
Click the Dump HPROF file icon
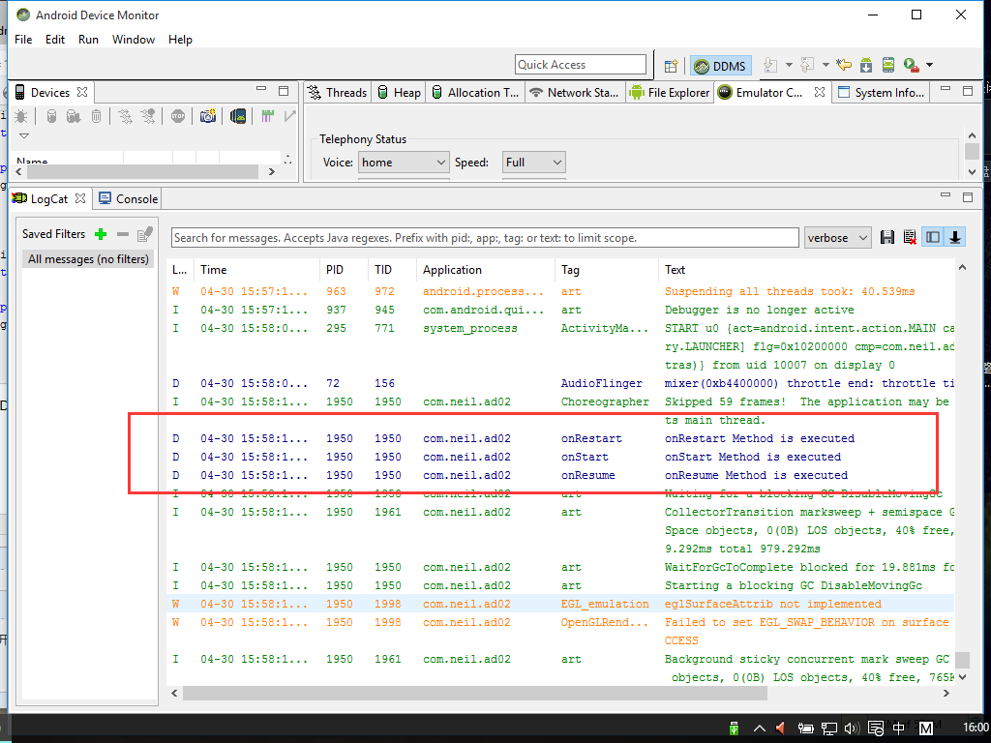[74, 116]
